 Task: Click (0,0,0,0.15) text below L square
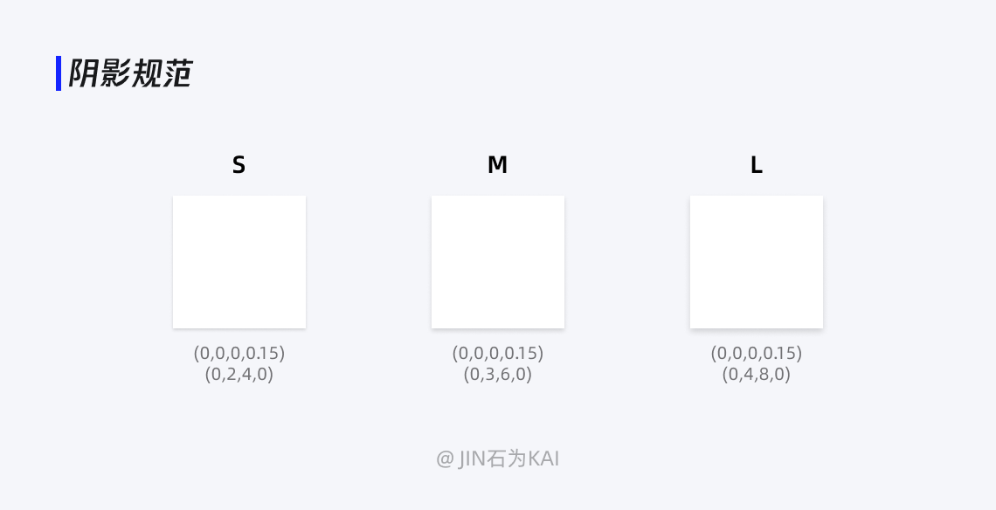click(756, 353)
